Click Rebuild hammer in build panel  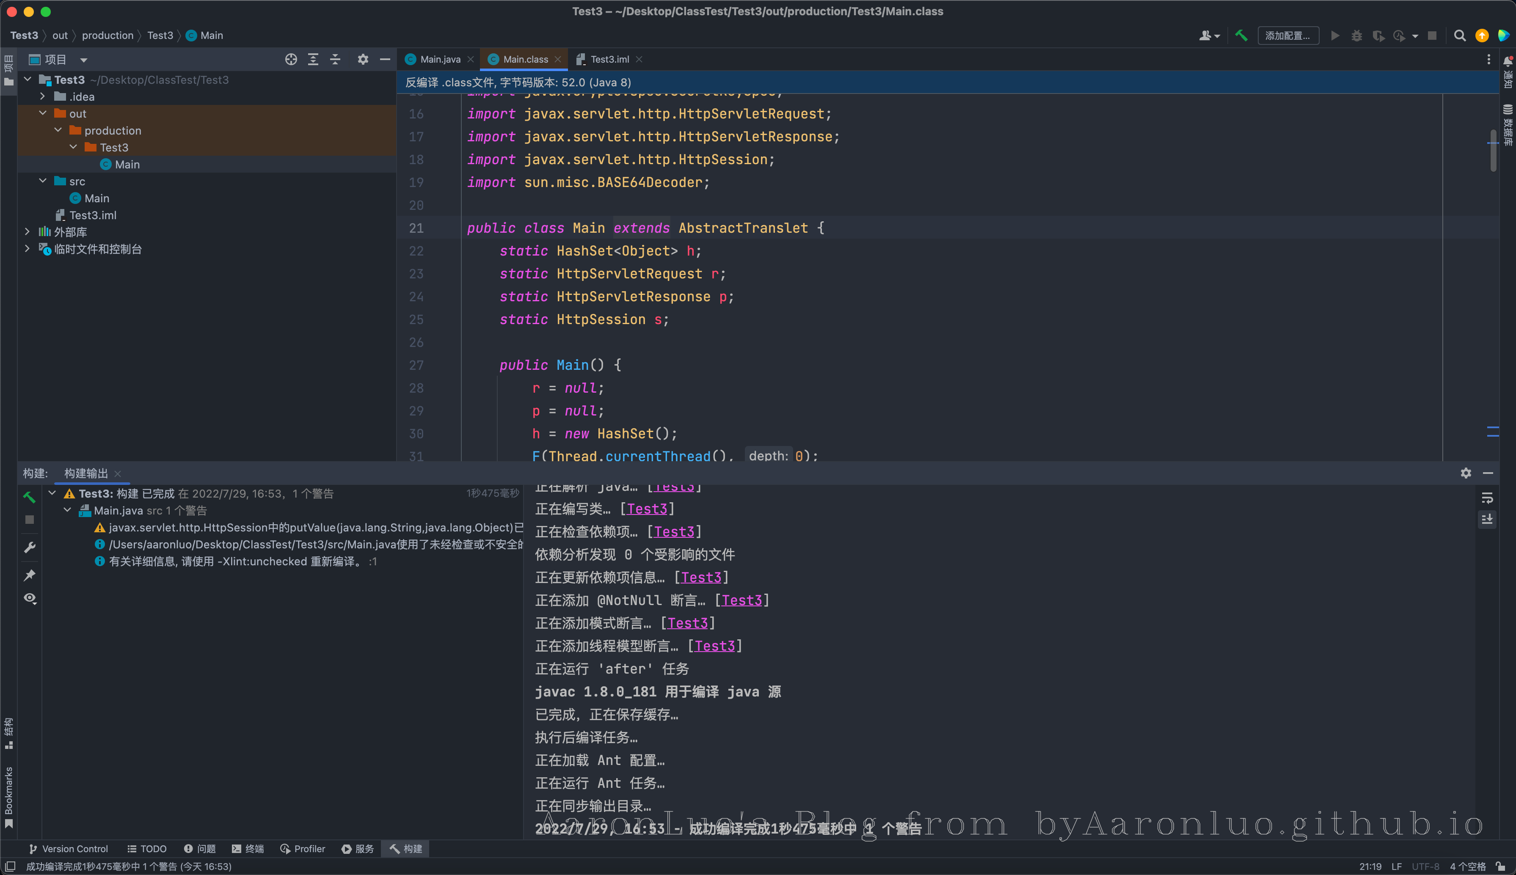tap(30, 496)
